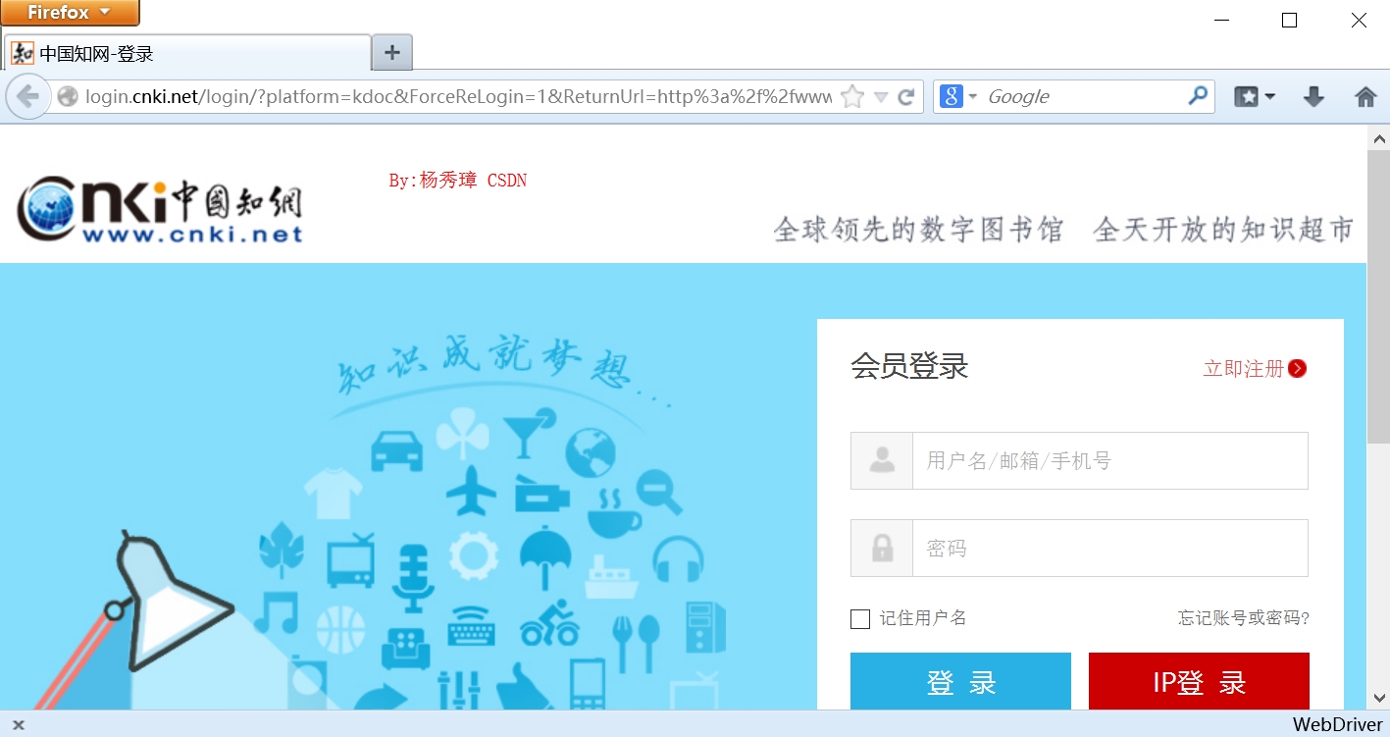
Task: Reload the page
Action: [906, 96]
